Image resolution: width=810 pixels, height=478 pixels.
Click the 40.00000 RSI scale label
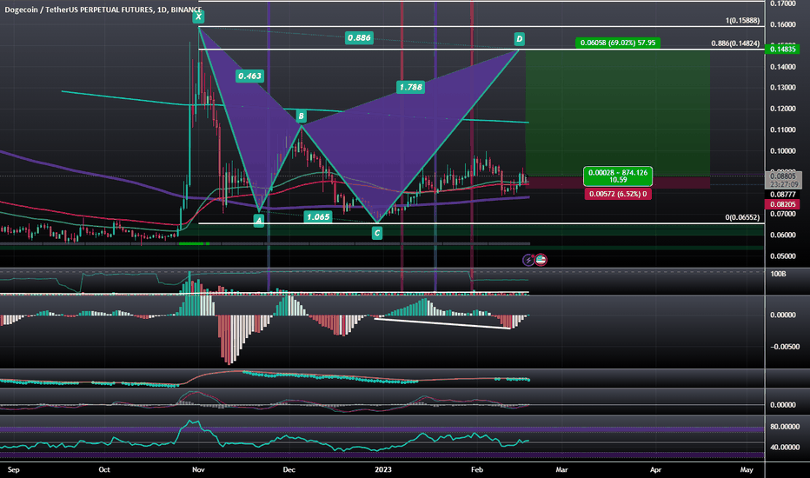784,448
